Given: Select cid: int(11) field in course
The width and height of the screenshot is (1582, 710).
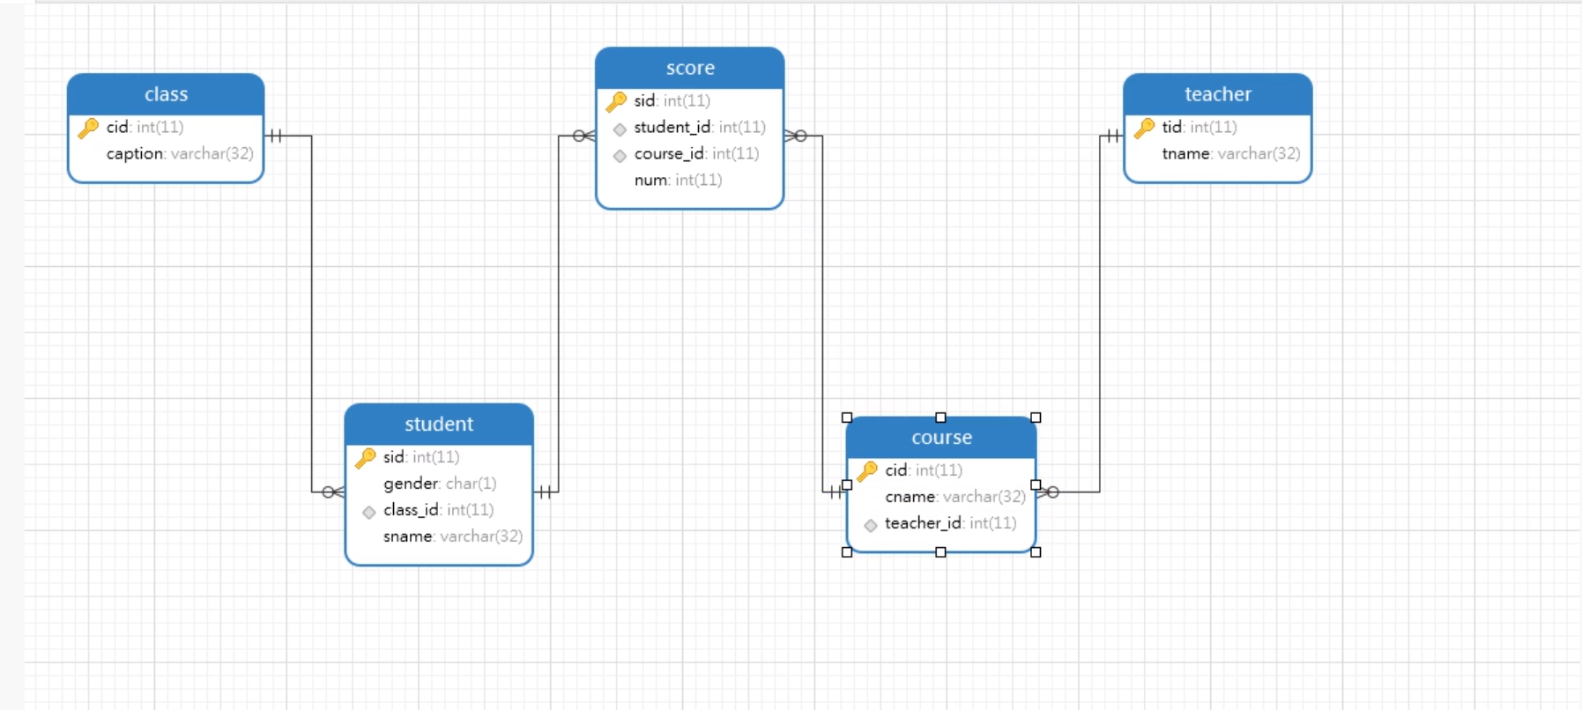Looking at the screenshot, I should coord(924,470).
